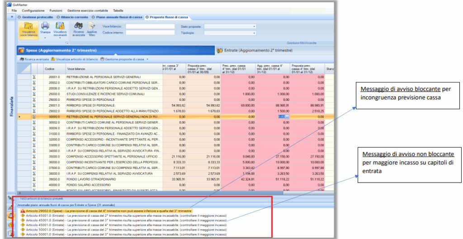Switch to Entrate (Aggiornamento 2° trimestre) tab
The image size is (463, 239).
tap(255, 50)
